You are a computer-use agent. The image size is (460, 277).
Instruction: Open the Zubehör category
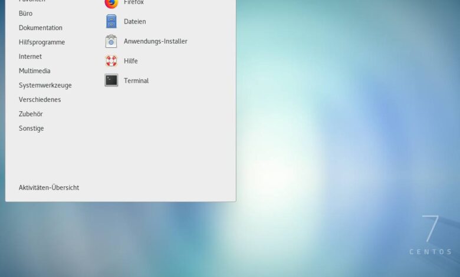(31, 114)
